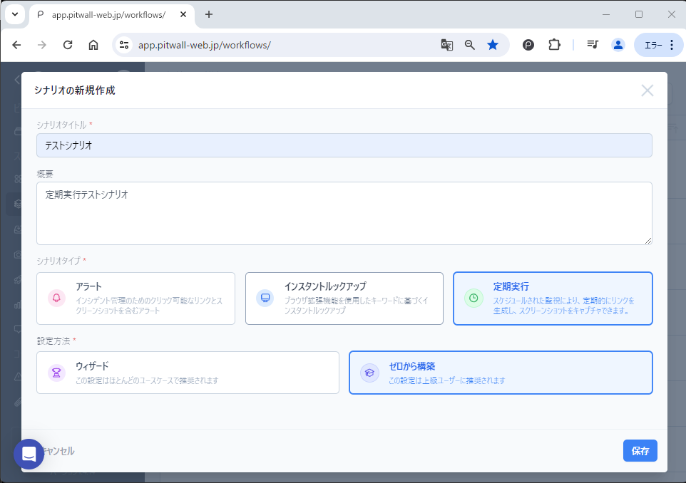Click the bookmark star icon

(x=493, y=44)
